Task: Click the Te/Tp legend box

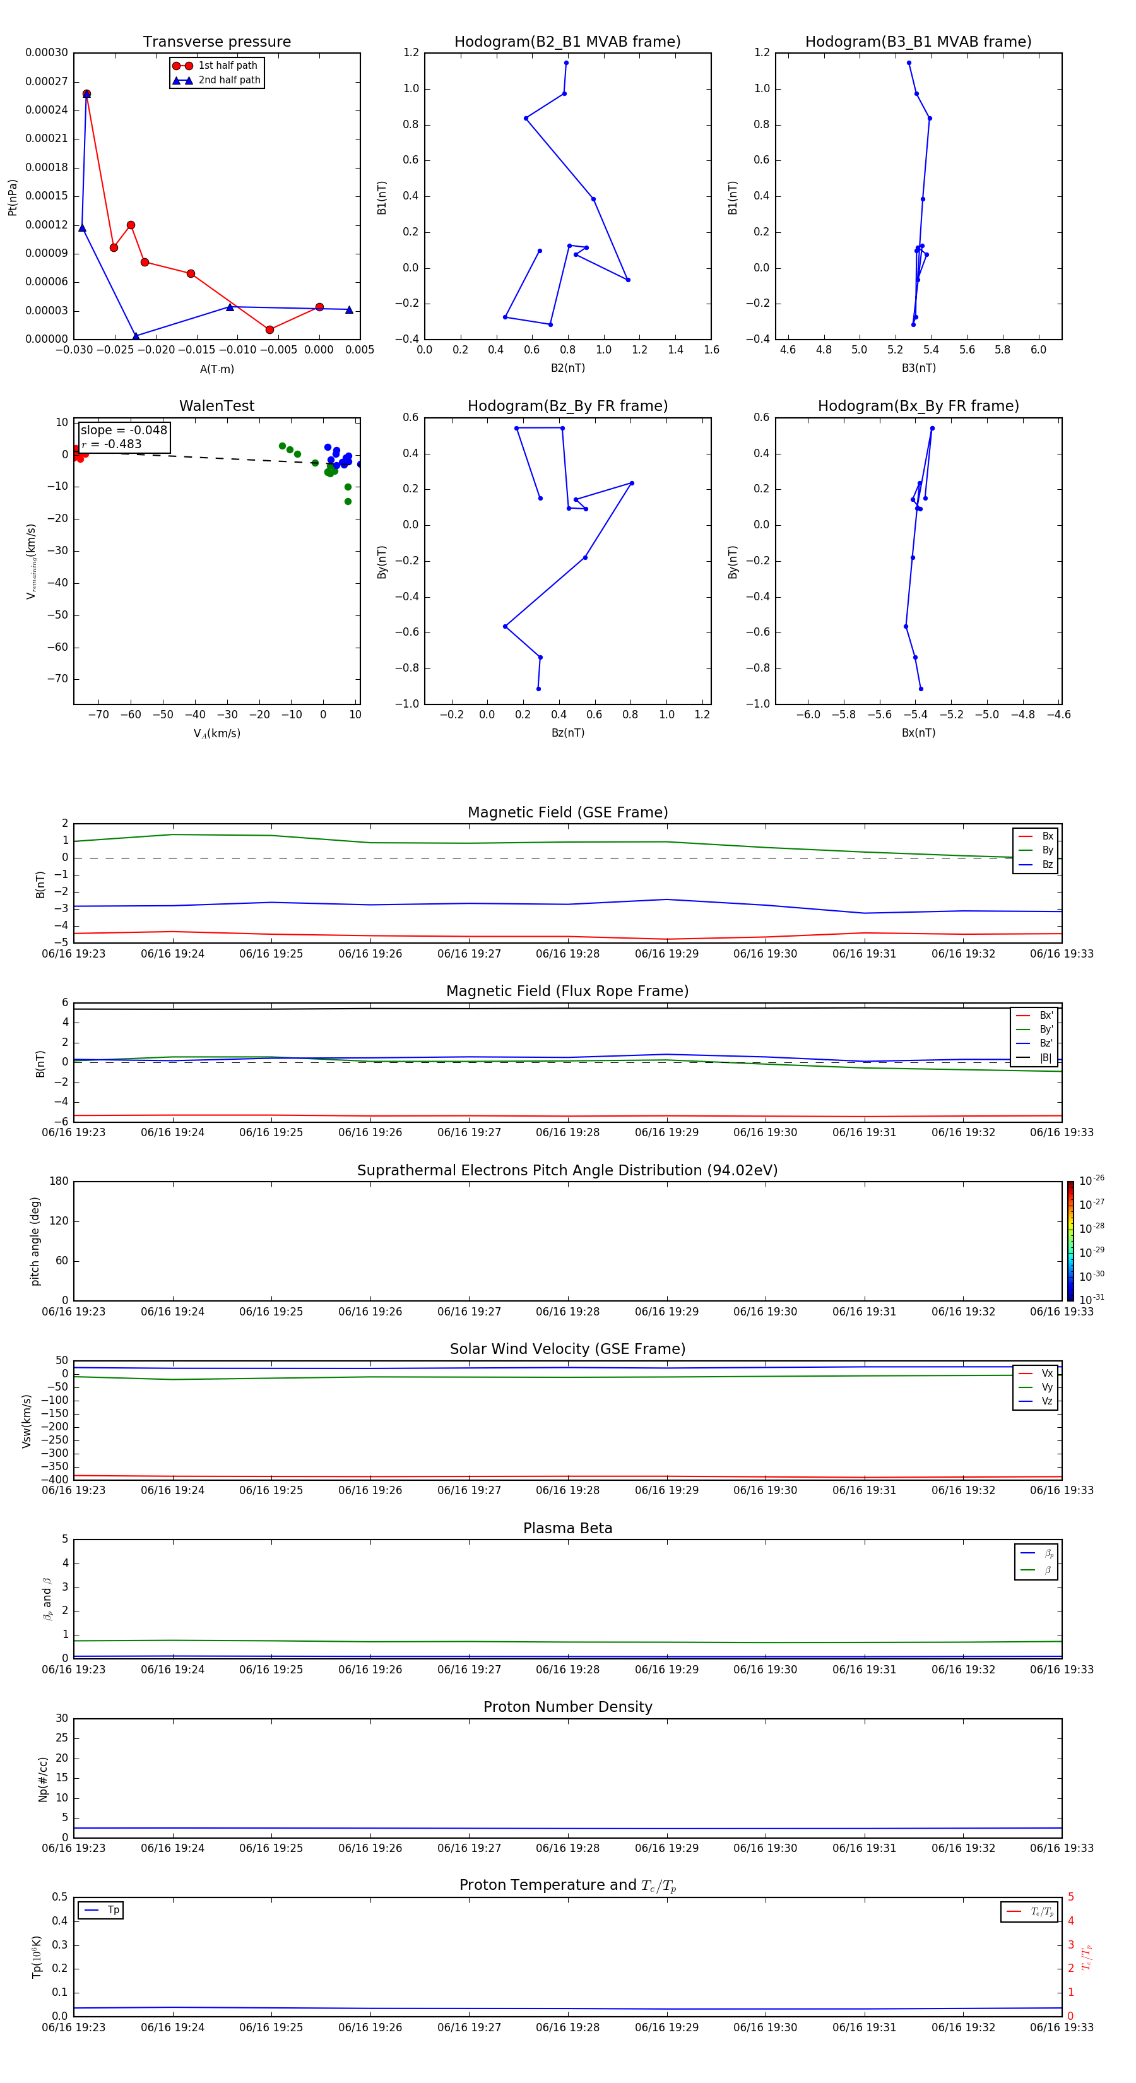Action: coord(1029,1911)
